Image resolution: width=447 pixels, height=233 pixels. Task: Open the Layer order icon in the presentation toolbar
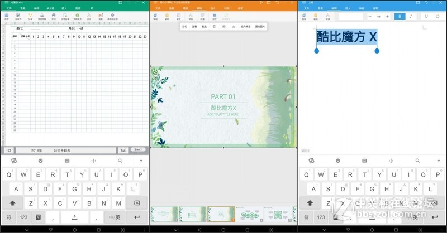pyautogui.click(x=215, y=17)
